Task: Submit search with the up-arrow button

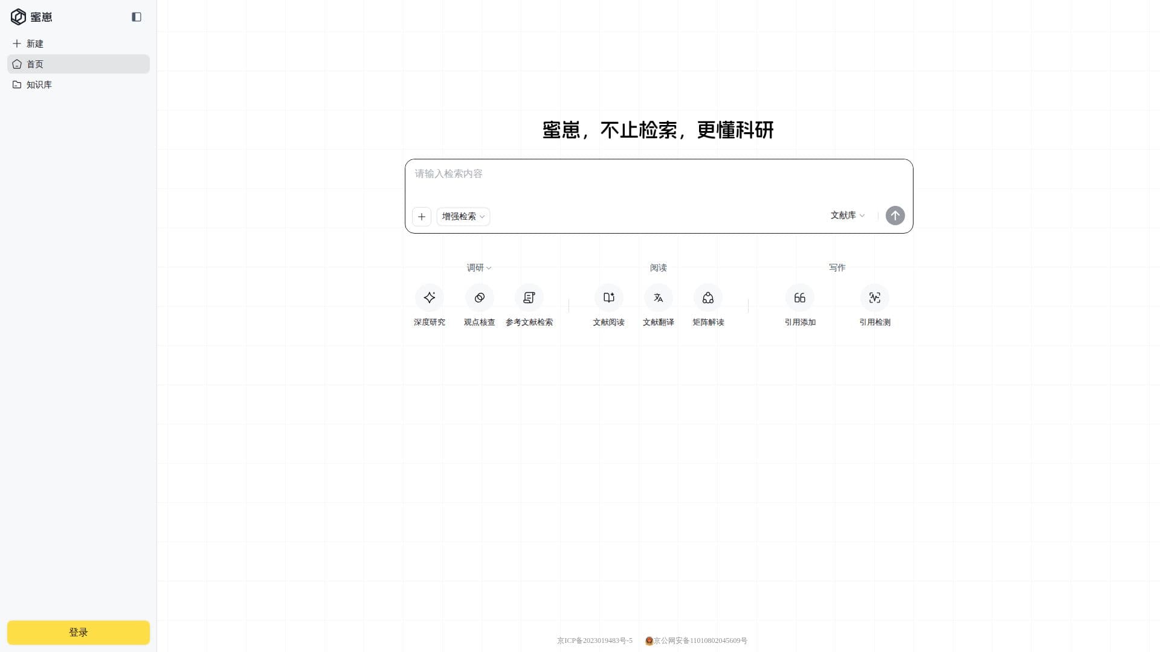Action: pyautogui.click(x=895, y=216)
